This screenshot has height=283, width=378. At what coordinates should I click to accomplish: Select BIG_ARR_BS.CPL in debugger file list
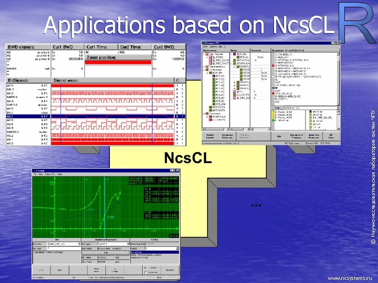tap(322, 118)
